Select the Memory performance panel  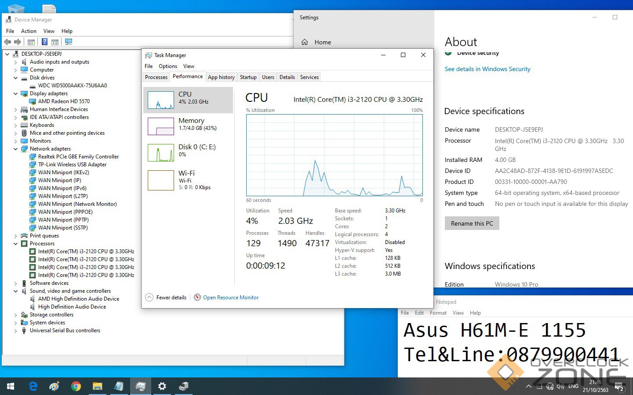tap(188, 126)
